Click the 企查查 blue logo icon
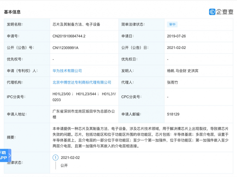 click(212, 12)
